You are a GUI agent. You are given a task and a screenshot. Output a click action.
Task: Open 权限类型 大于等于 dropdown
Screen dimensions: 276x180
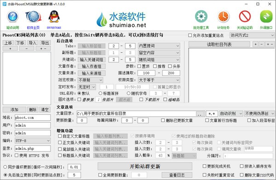point(159,80)
